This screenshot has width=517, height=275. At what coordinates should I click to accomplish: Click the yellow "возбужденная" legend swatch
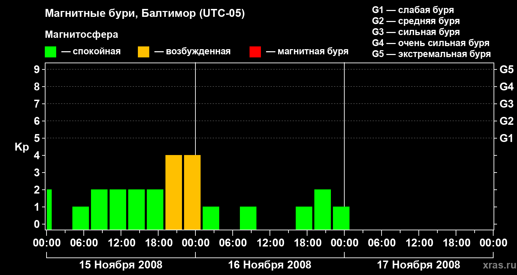[143, 52]
